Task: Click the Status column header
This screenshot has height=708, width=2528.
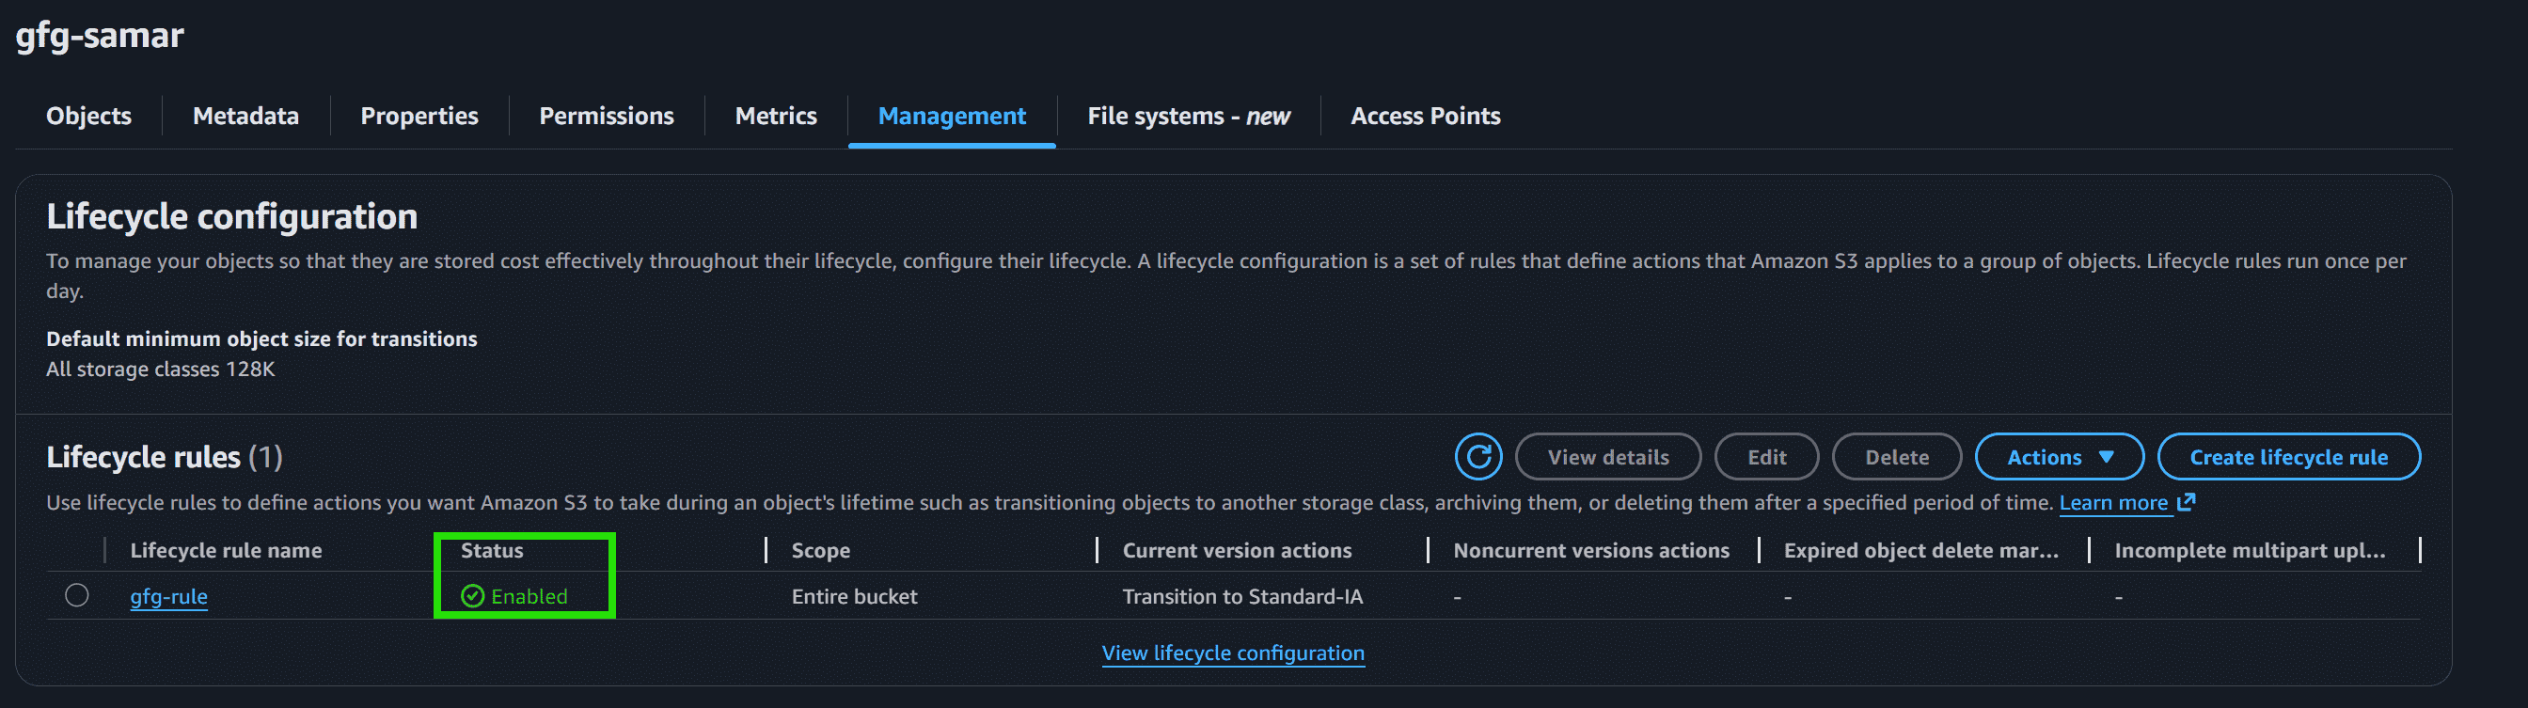Action: (492, 550)
